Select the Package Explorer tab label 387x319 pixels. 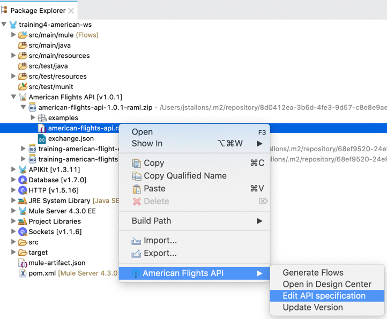pos(38,11)
